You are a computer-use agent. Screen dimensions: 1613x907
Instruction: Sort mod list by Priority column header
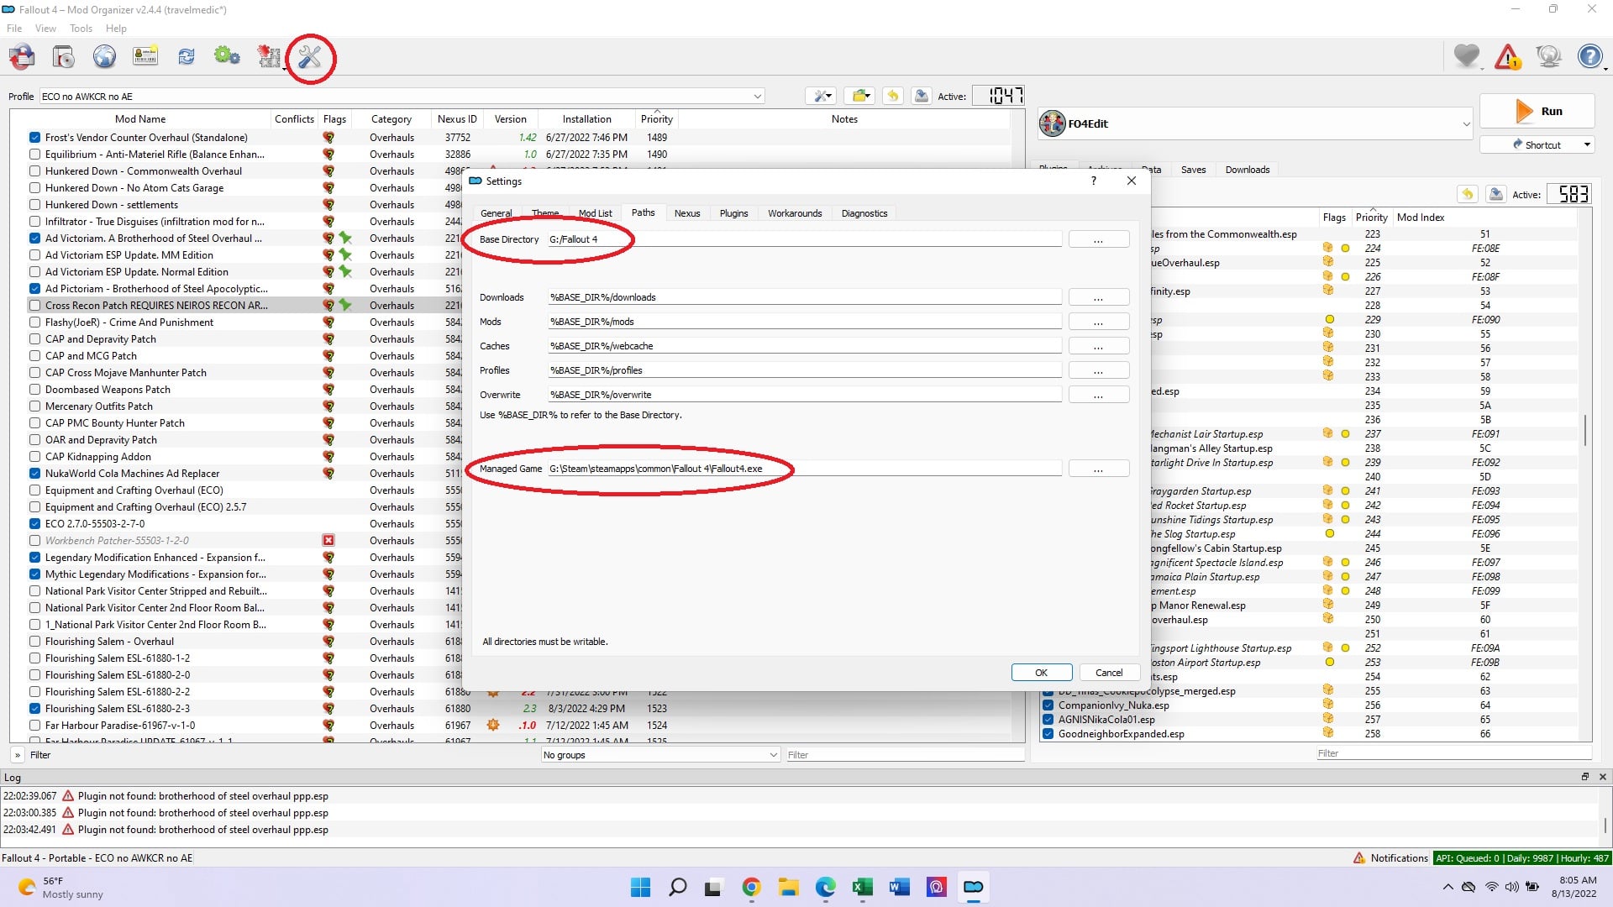[x=656, y=119]
